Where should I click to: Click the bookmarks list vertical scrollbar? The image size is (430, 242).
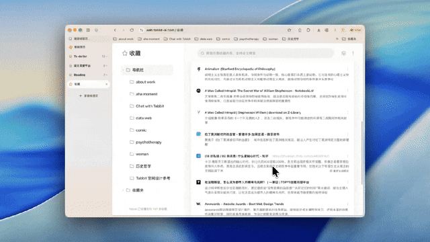362,153
